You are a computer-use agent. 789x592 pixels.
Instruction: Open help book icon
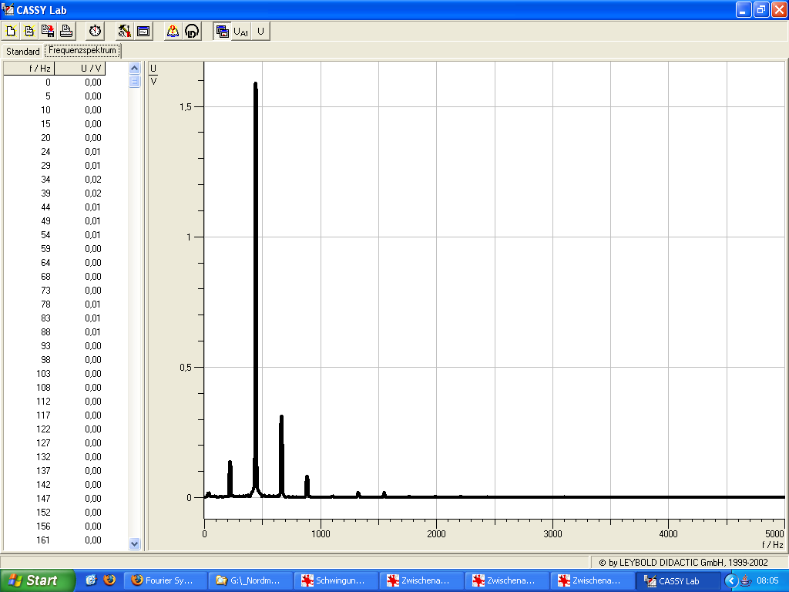[173, 32]
